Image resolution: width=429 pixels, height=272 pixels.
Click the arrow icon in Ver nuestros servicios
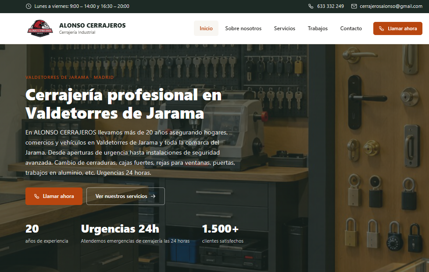point(153,196)
